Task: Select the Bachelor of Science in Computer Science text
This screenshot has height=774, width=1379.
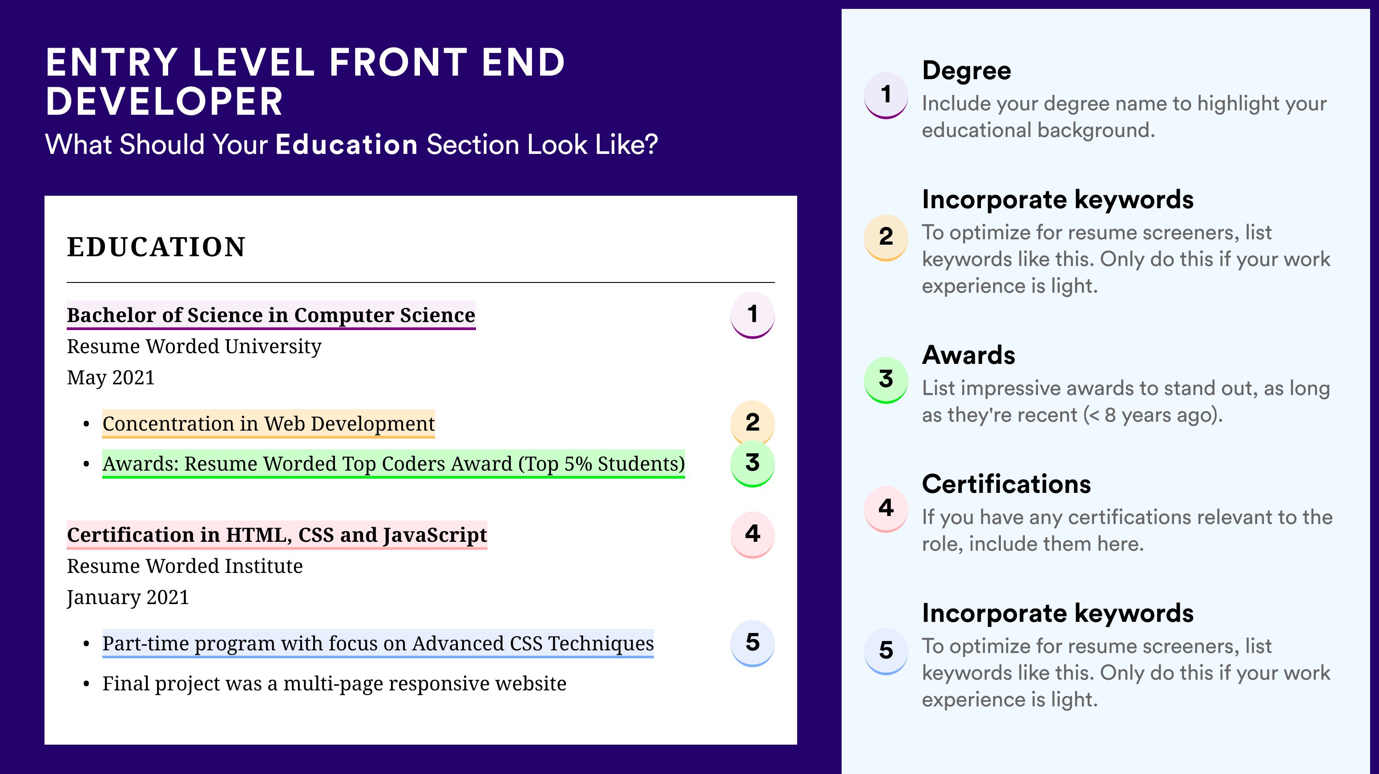Action: pos(271,315)
